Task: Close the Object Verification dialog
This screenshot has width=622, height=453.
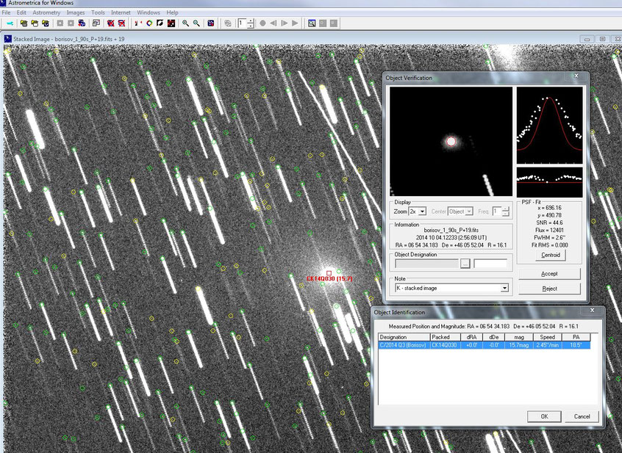Action: (576, 76)
